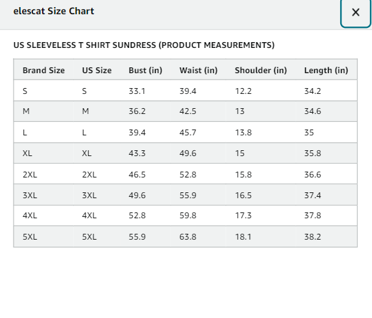The image size is (372, 318).
Task: Click the US Sleeveless T Shirt Sundress heading
Action: pyautogui.click(x=144, y=45)
